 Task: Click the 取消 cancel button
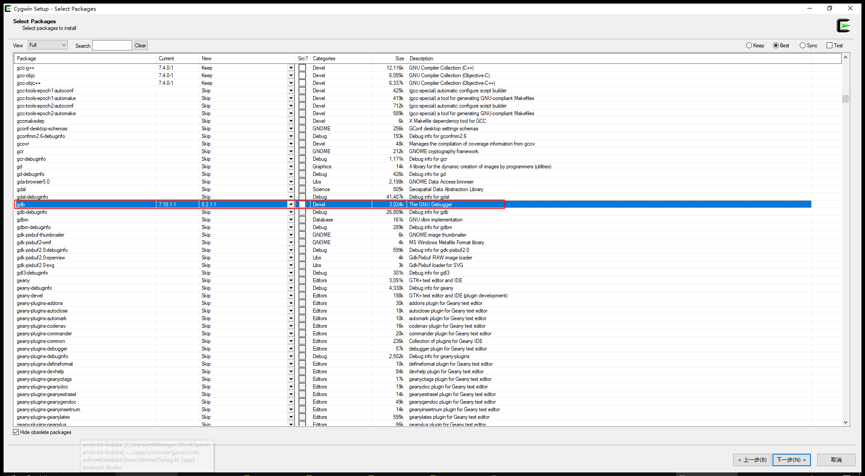pos(836,460)
